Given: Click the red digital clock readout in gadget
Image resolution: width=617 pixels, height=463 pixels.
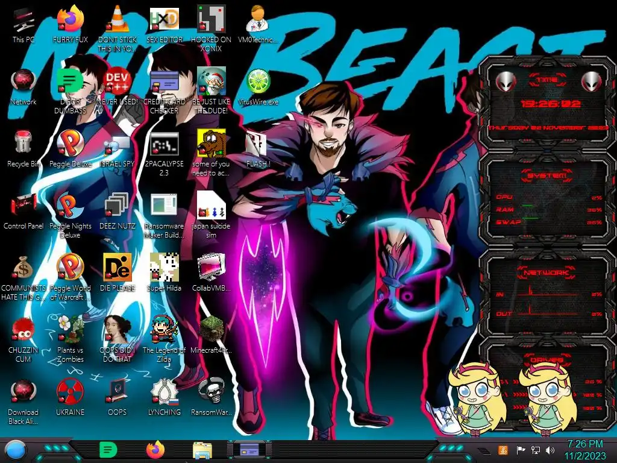Looking at the screenshot, I should (551, 104).
